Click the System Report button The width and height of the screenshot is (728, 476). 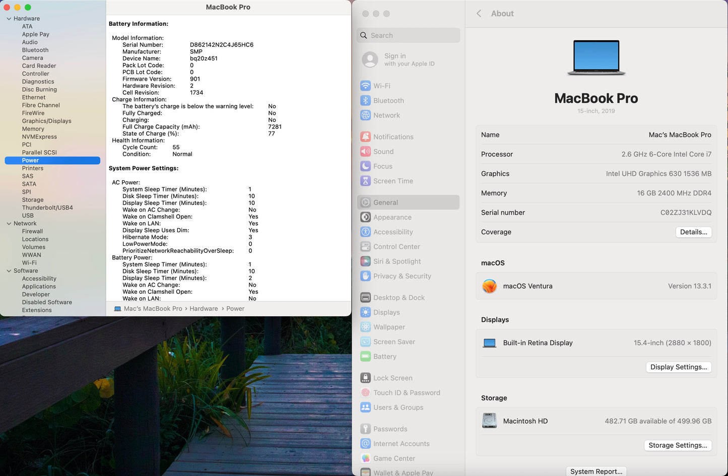point(596,471)
